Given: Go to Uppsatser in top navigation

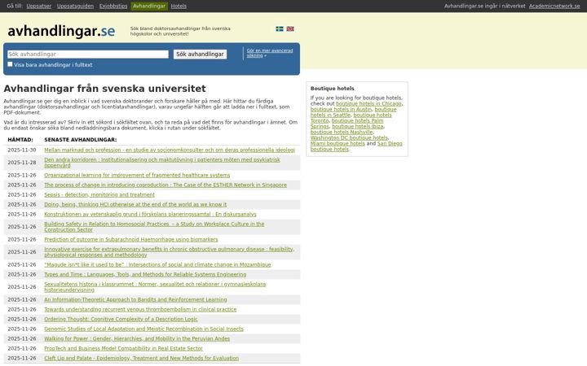Looking at the screenshot, I should click(x=39, y=6).
